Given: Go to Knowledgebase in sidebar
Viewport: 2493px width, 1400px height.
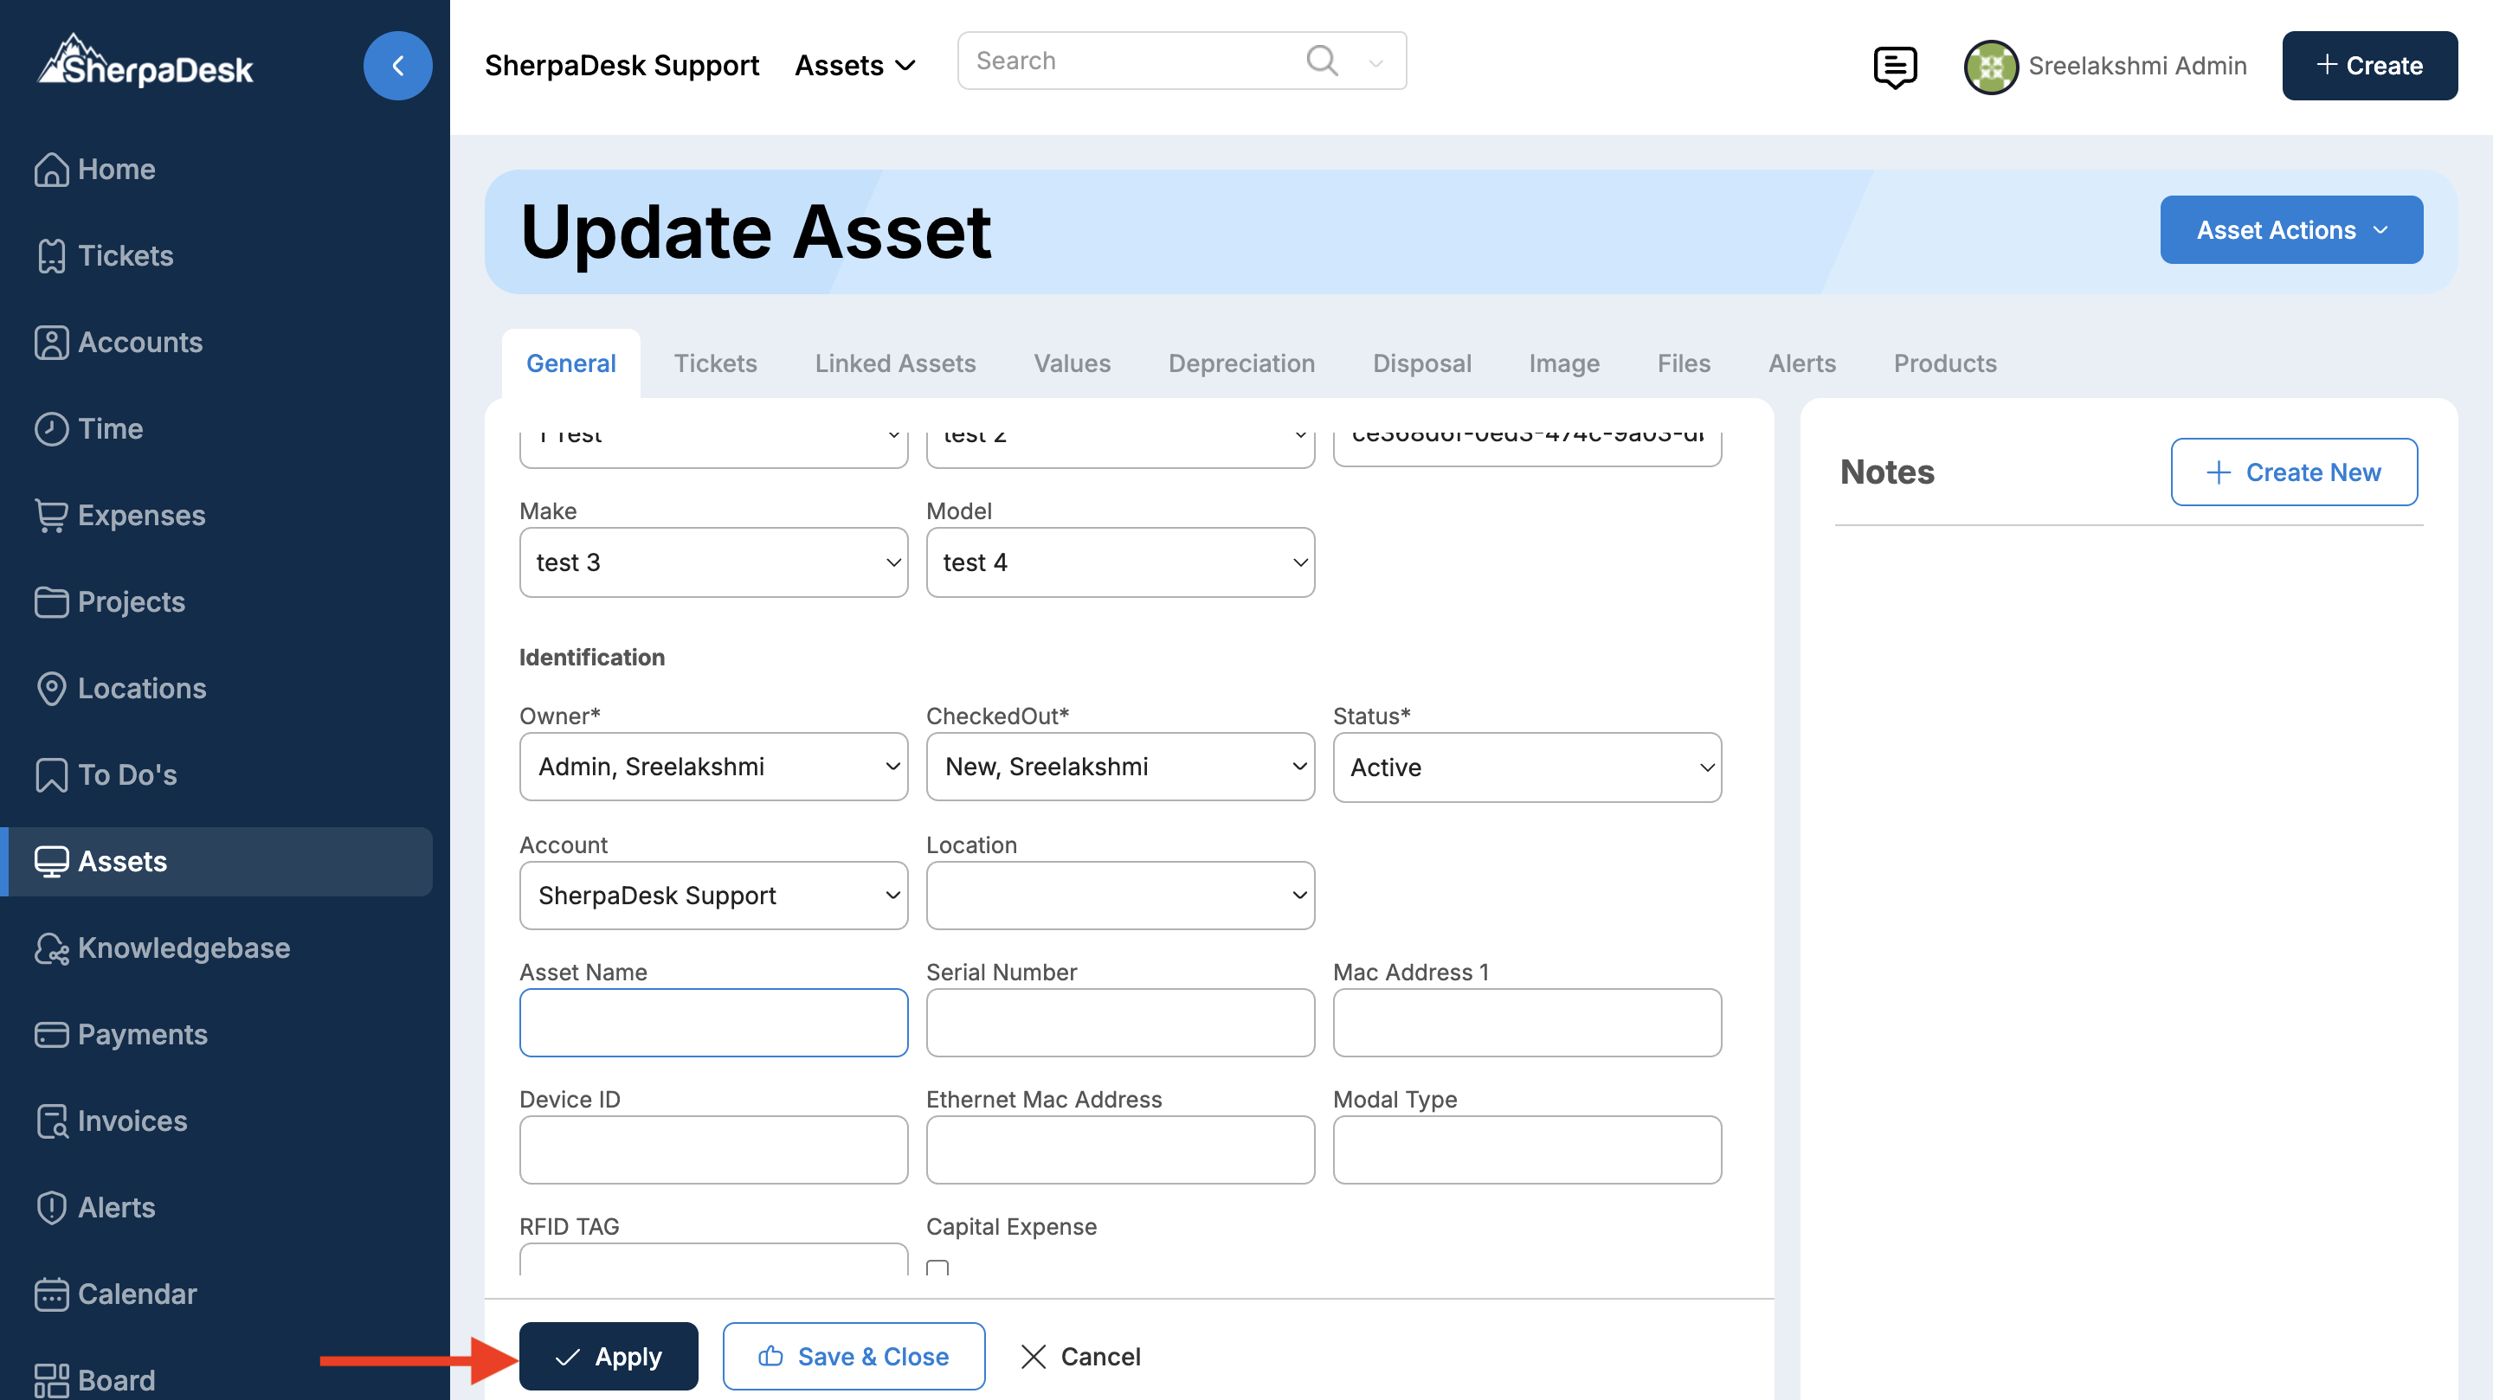Looking at the screenshot, I should click(183, 947).
